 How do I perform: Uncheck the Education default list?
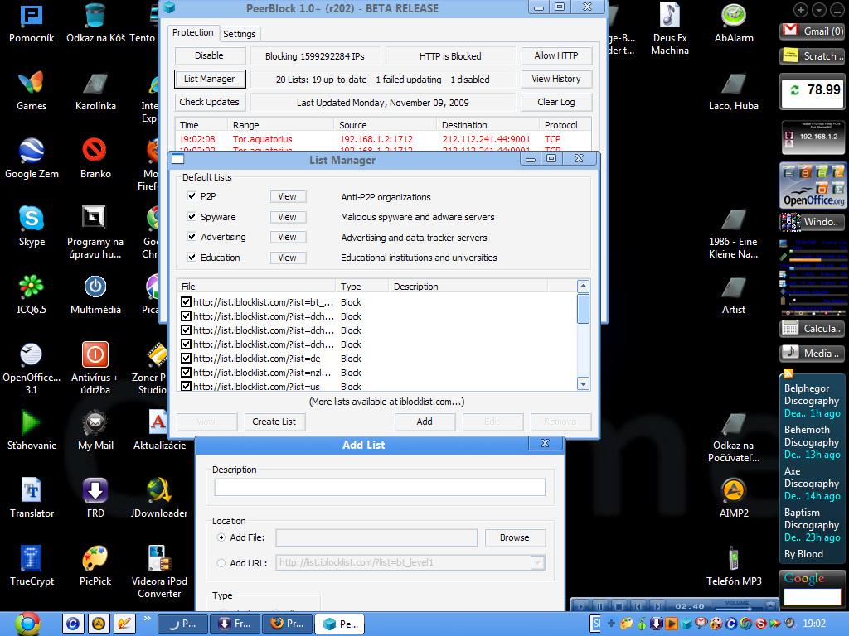pyautogui.click(x=192, y=257)
